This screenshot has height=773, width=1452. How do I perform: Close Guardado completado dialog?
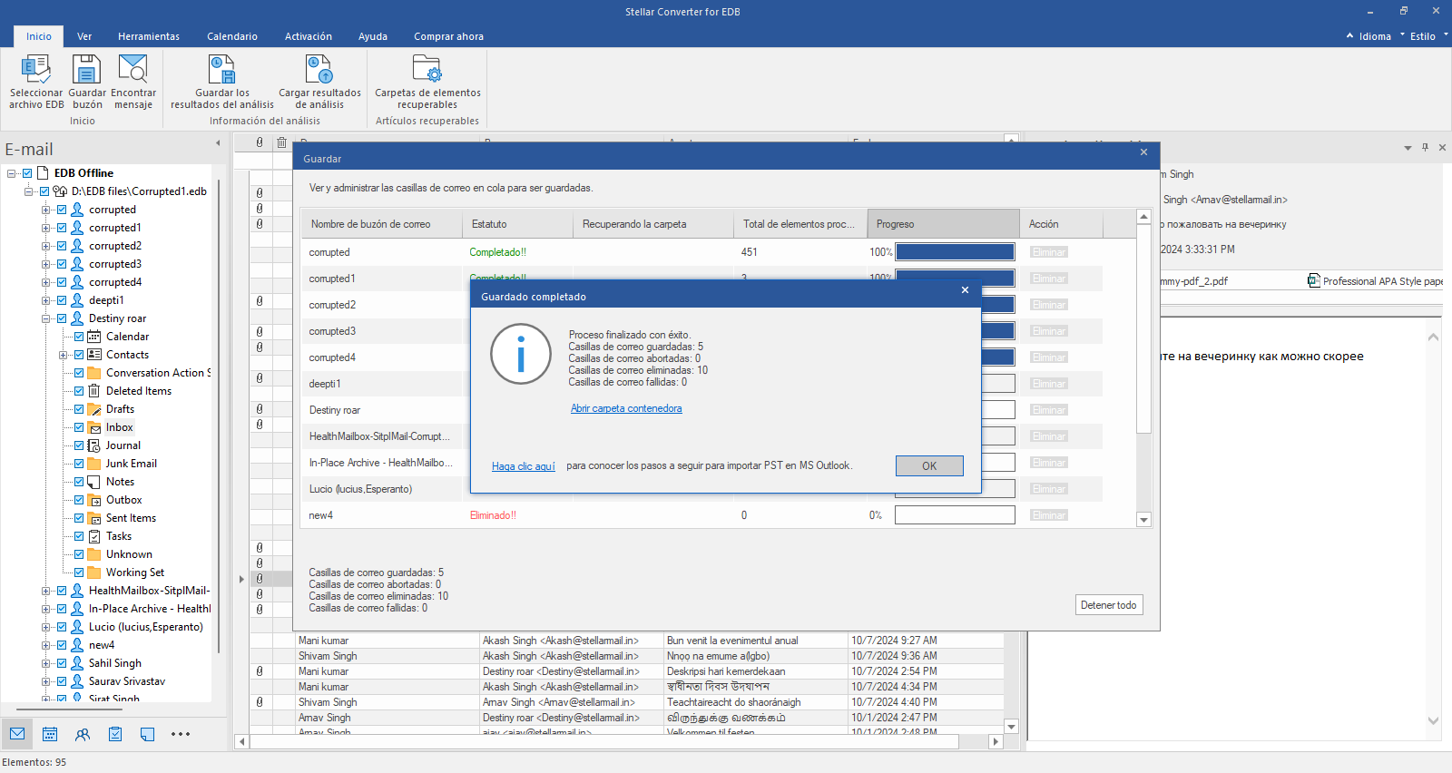tap(965, 290)
